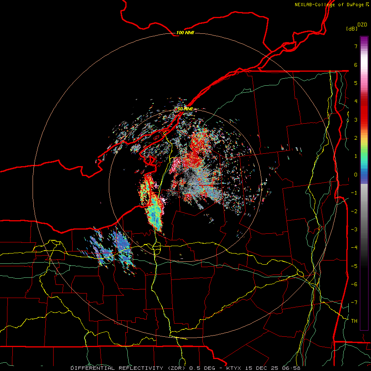Click the '3' tick label beside the red band
371x371 pixels.
(356, 120)
